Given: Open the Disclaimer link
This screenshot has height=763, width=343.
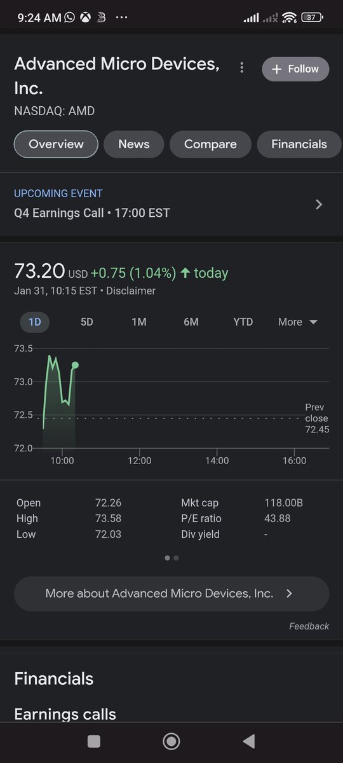Looking at the screenshot, I should pos(131,291).
